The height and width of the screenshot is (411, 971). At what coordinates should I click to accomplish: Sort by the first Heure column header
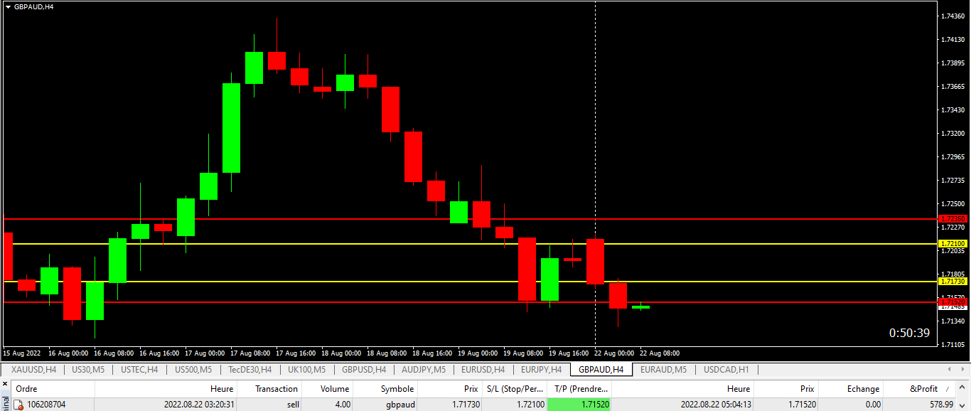pyautogui.click(x=166, y=389)
